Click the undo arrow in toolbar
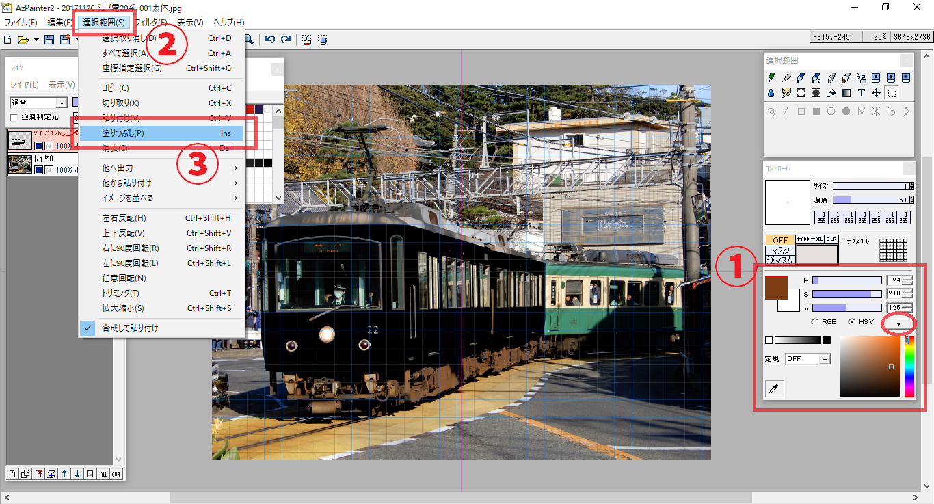The height and width of the screenshot is (504, 934). (x=270, y=40)
